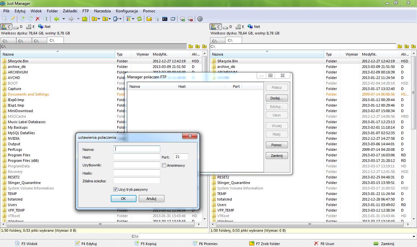
Task: Click the View file toolbar icon
Action: pyautogui.click(x=5, y=19)
